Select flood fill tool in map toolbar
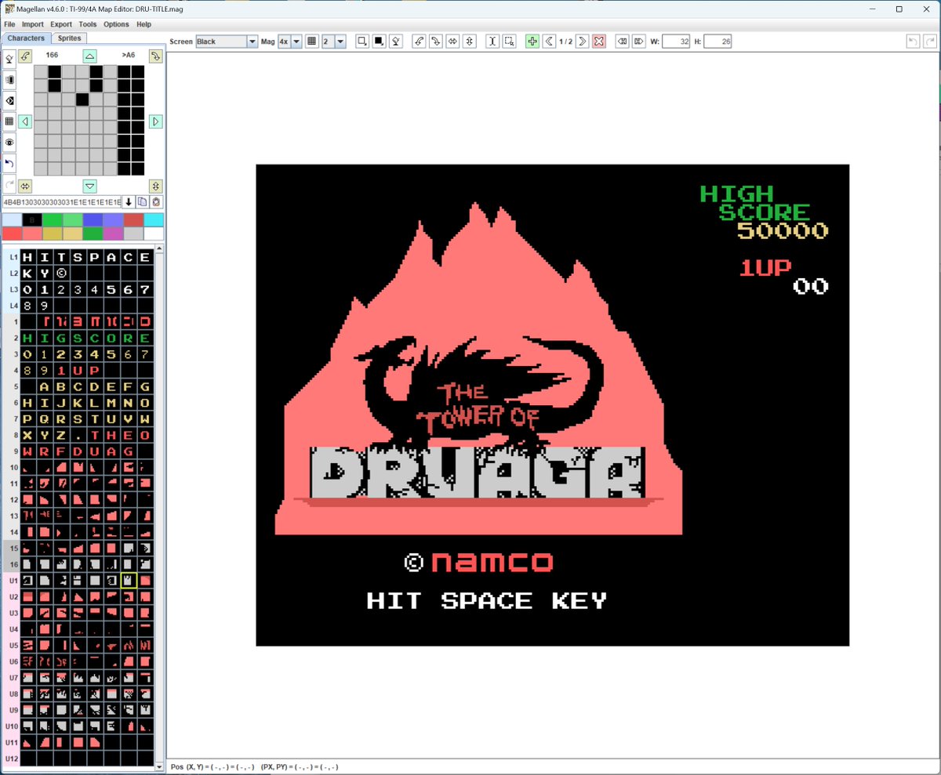The height and width of the screenshot is (775, 941). pos(397,42)
